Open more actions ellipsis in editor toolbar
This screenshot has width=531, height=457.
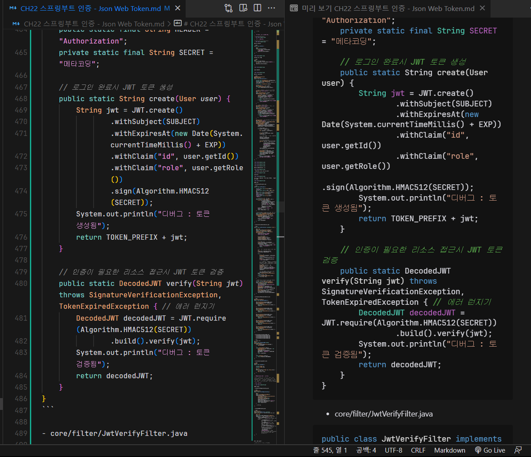tap(272, 8)
